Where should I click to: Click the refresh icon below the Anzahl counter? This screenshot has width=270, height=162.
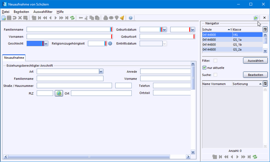(255, 157)
